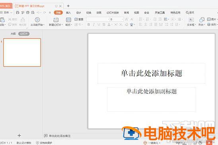Screen dimensions: 218x145
Task: Open the font name combo box
Action: [x=98, y=19]
